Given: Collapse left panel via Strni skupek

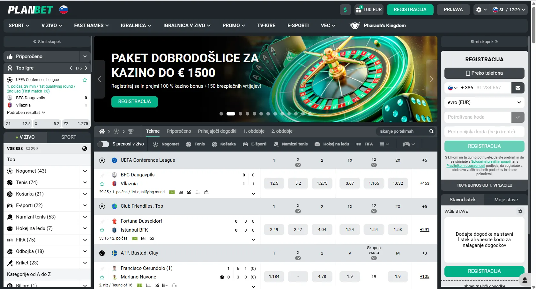Looking at the screenshot, I should point(47,42).
